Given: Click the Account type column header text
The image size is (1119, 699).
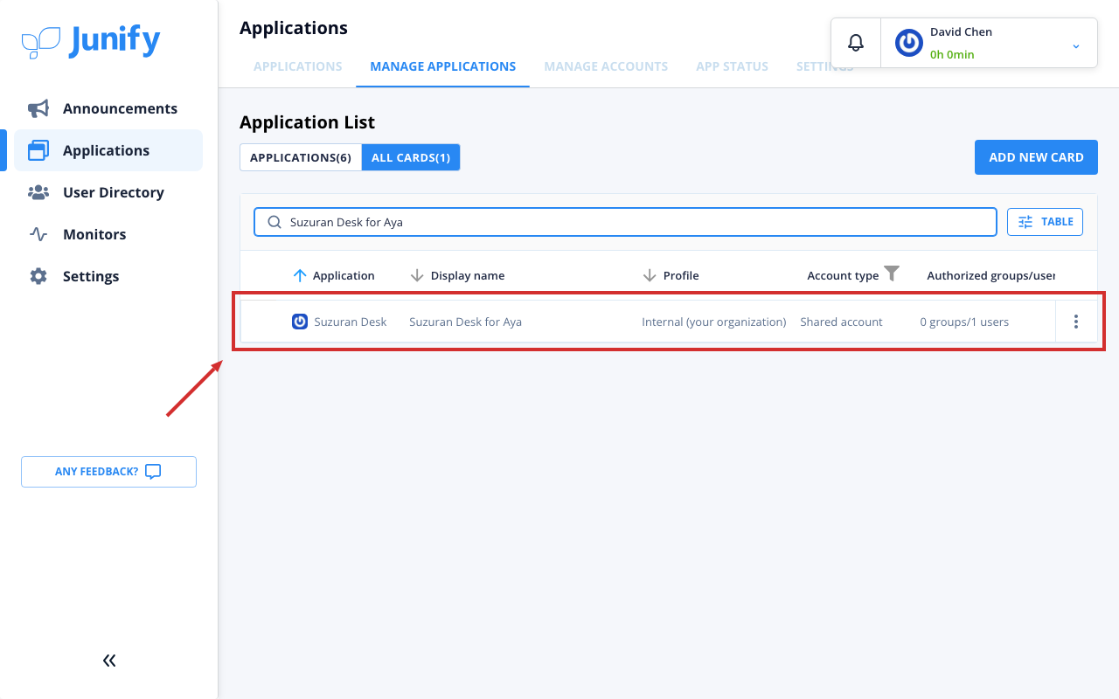Looking at the screenshot, I should click(x=843, y=275).
